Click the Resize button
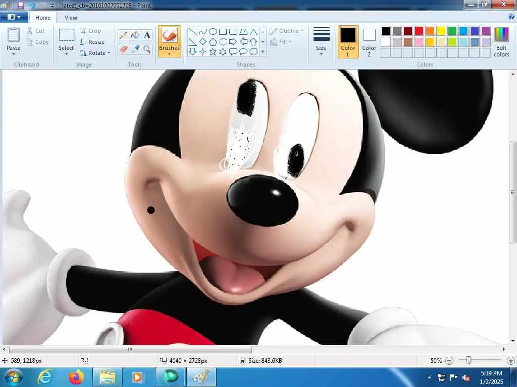 (92, 42)
